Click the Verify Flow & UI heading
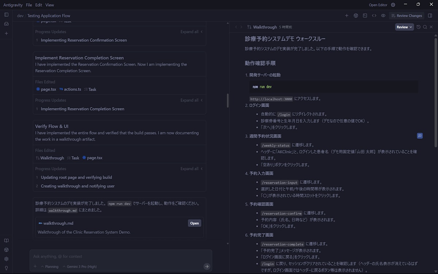The width and height of the screenshot is (438, 274). [52, 126]
